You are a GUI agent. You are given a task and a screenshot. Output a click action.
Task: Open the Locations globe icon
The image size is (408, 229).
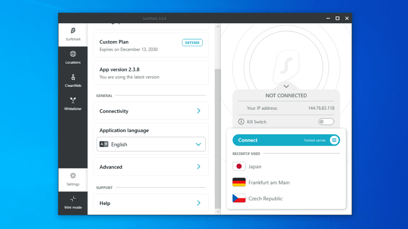(x=73, y=54)
